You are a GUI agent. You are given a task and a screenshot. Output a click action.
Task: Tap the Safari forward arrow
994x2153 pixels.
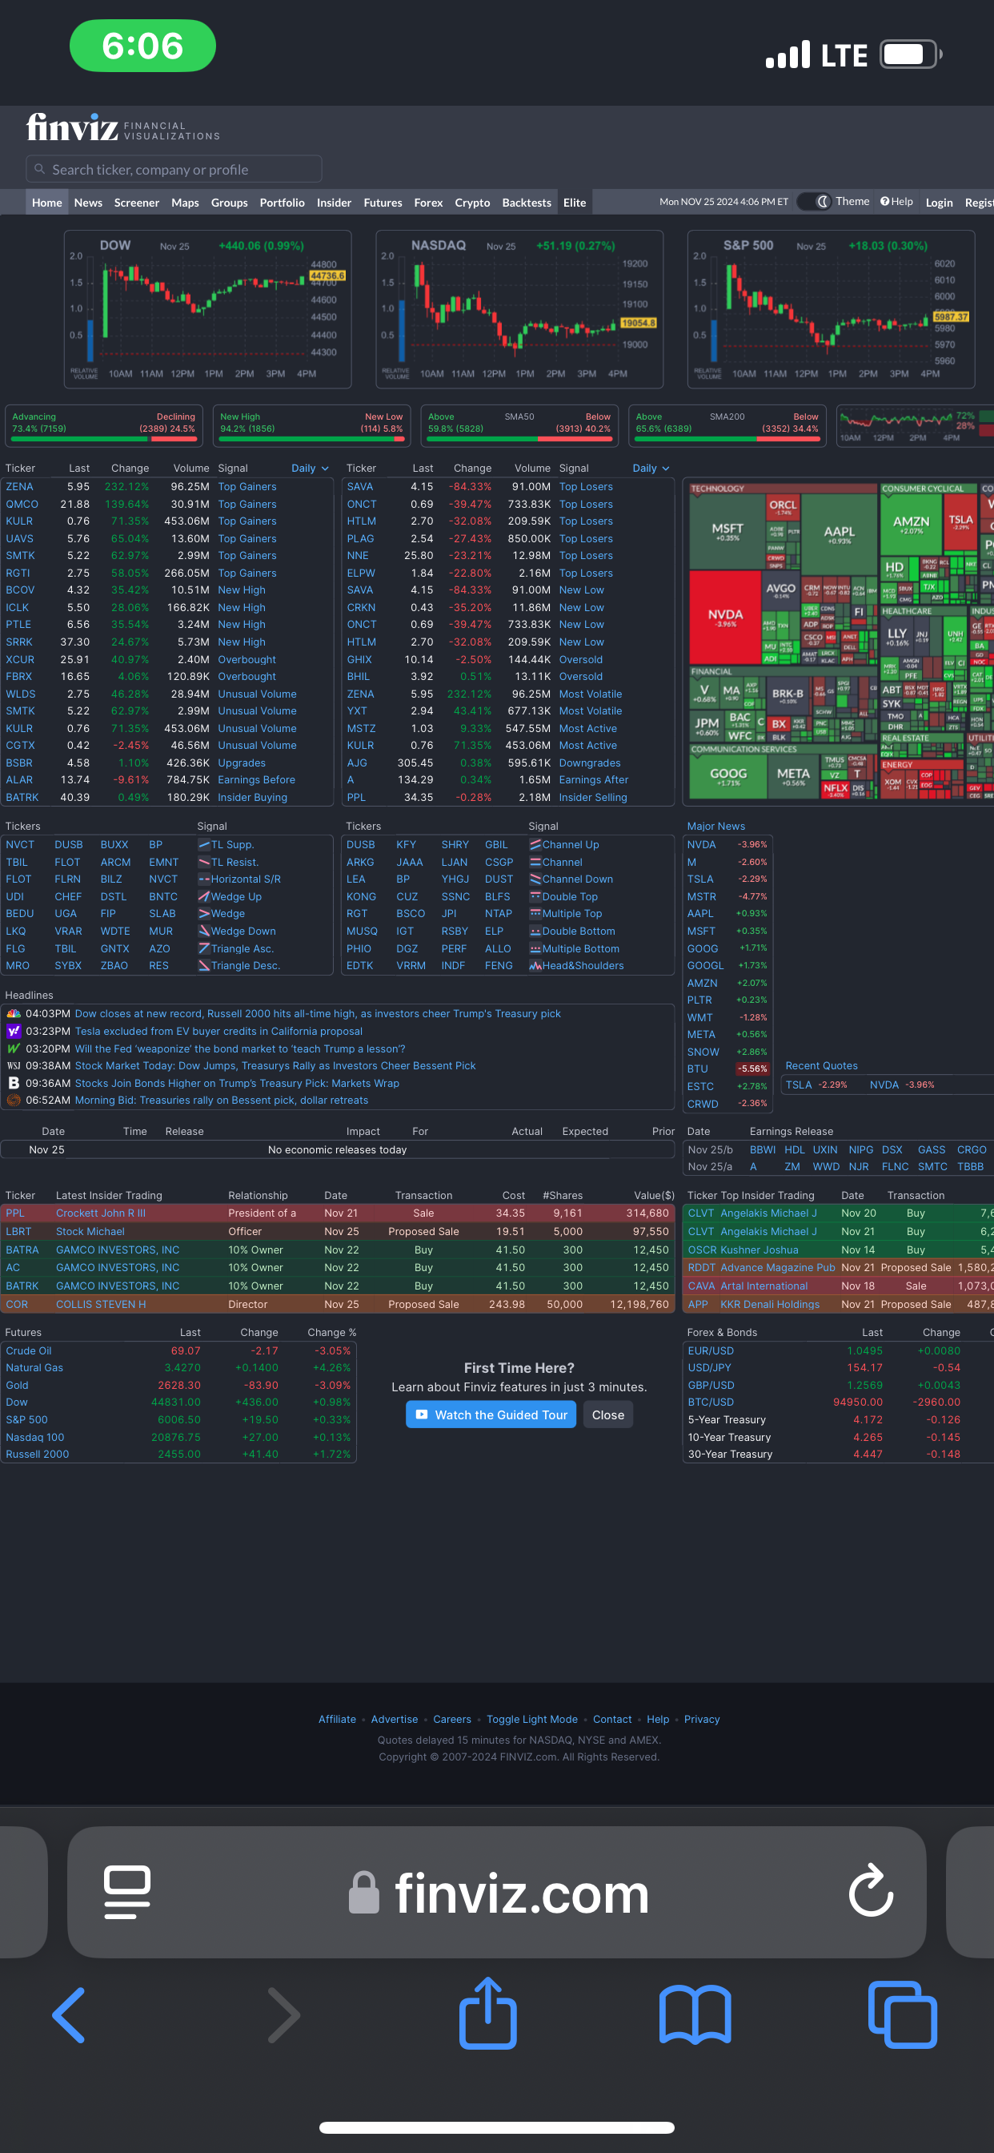click(283, 2015)
